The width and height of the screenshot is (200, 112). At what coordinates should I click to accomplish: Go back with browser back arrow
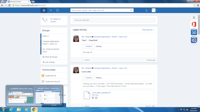[x=2, y=5]
